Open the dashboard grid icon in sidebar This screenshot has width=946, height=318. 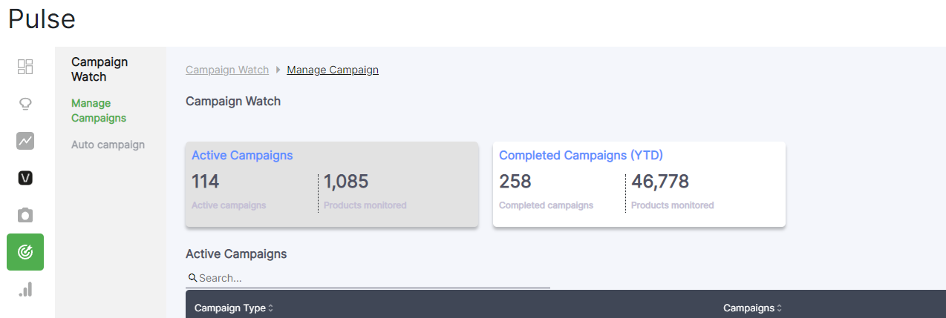point(25,67)
